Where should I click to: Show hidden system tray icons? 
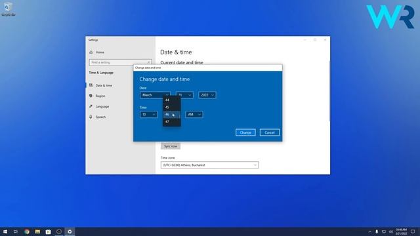369,231
